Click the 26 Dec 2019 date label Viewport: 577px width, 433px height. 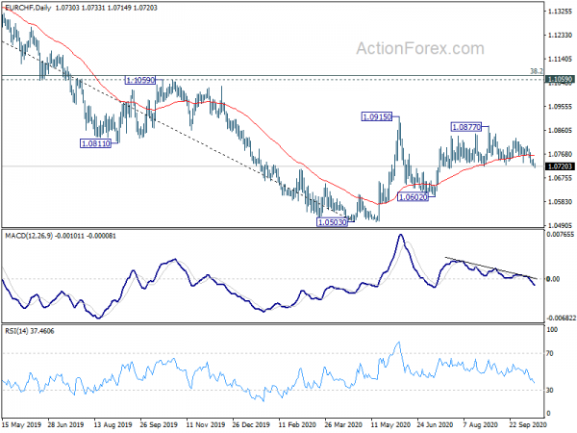pyautogui.click(x=251, y=424)
